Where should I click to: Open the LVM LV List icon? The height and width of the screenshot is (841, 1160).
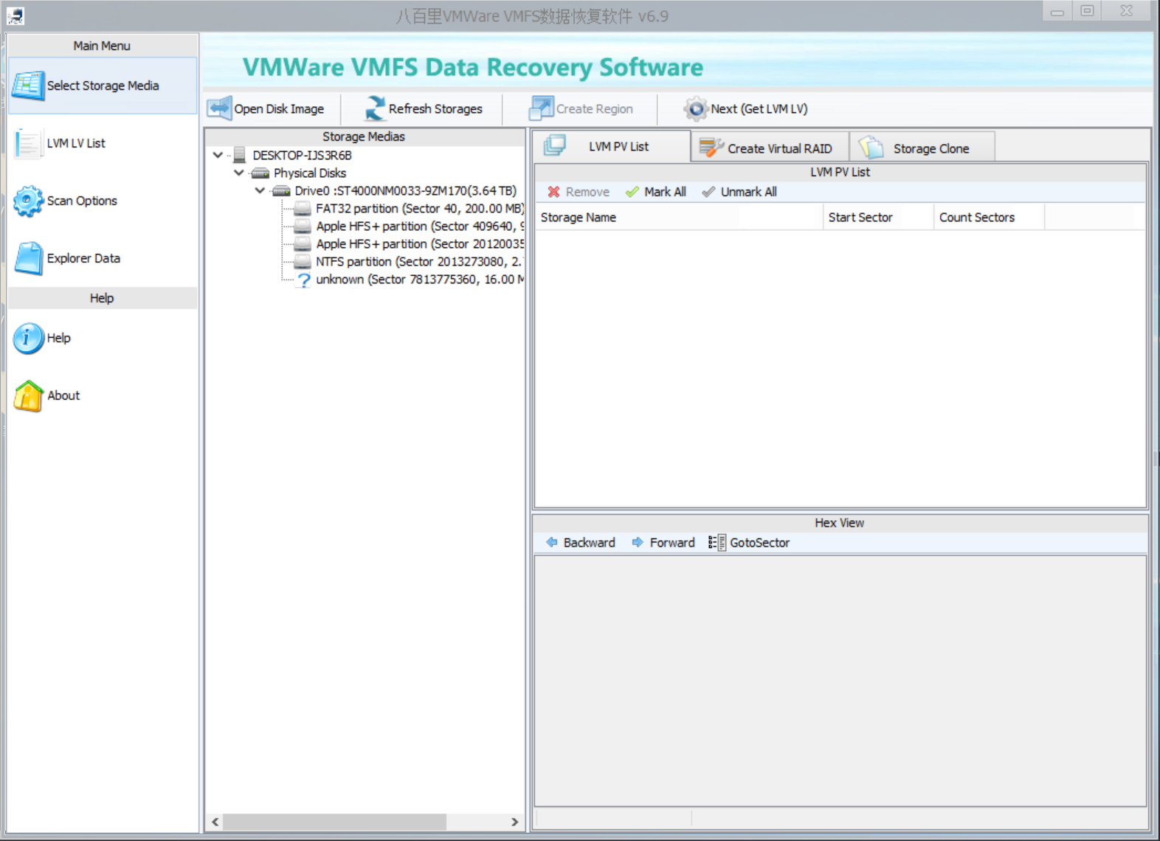tap(28, 143)
